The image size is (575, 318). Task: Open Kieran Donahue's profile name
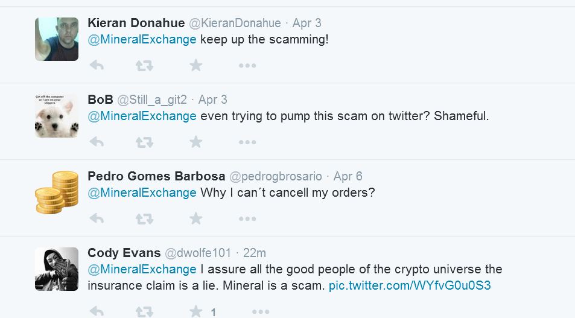click(136, 23)
